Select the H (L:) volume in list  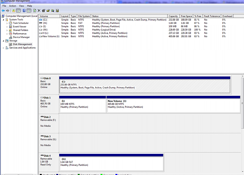(45, 33)
